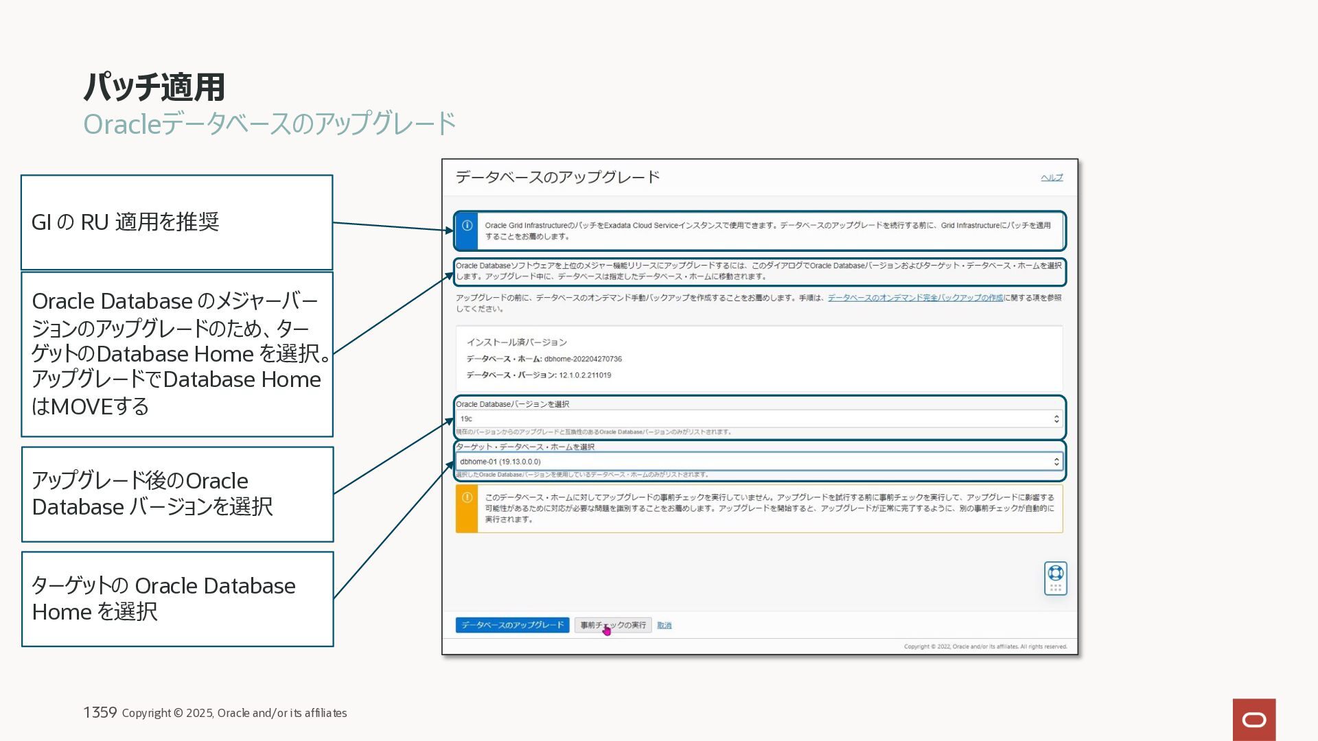The image size is (1318, 741).
Task: Click the slide page number 1359
Action: coord(100,712)
